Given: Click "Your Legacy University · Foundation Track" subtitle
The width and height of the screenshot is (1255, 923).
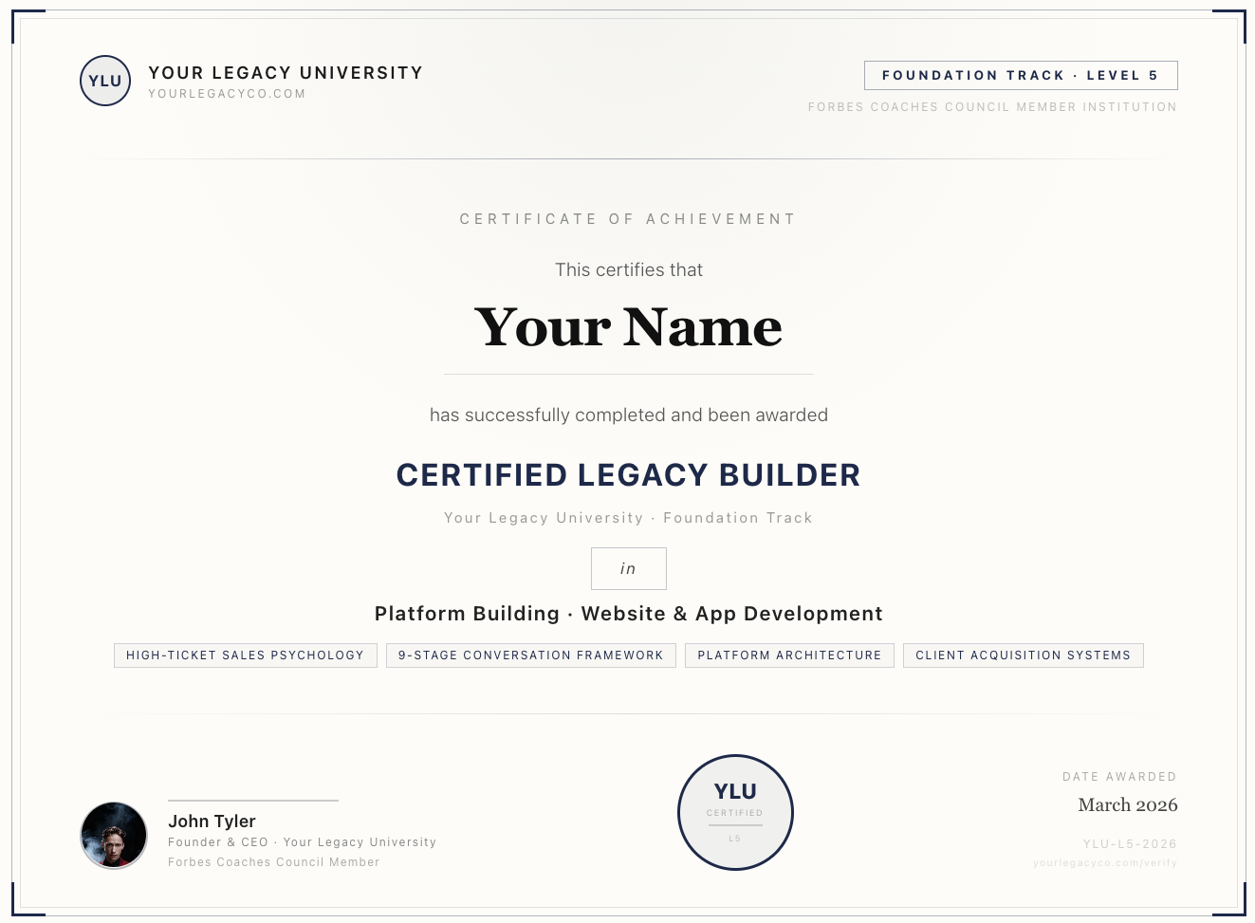Looking at the screenshot, I should tap(629, 518).
